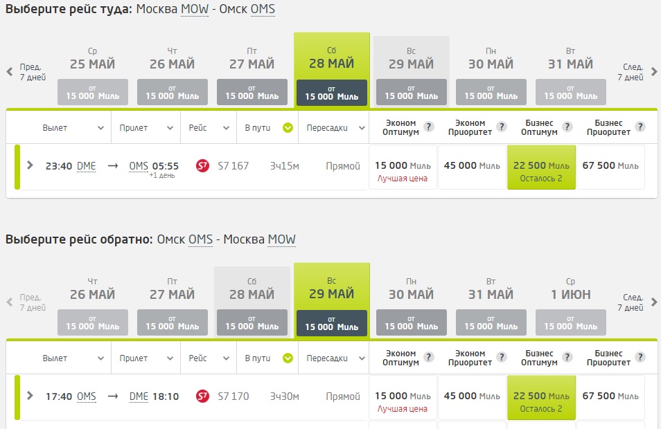Choose 67 500 Миль Бизнес Приоритет for S7 170
This screenshot has height=429, width=661.
[610, 397]
